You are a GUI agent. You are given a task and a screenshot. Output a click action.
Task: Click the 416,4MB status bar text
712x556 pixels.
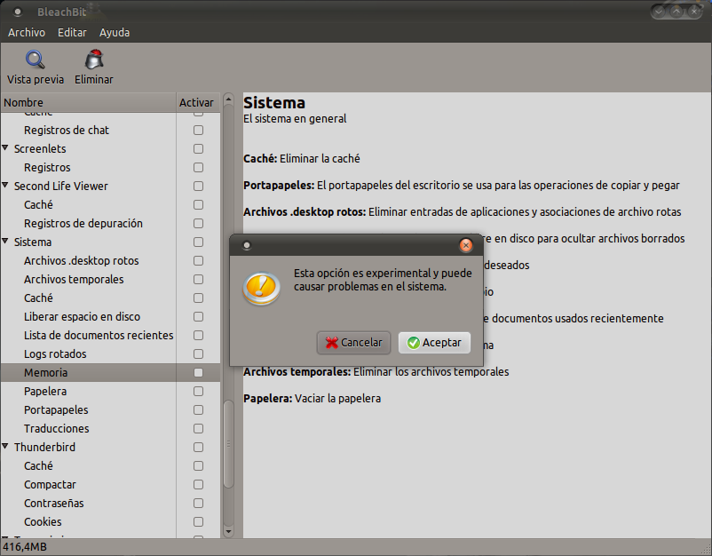pyautogui.click(x=25, y=547)
